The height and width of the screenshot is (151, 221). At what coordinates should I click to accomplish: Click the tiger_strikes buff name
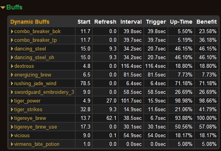coord(28,110)
